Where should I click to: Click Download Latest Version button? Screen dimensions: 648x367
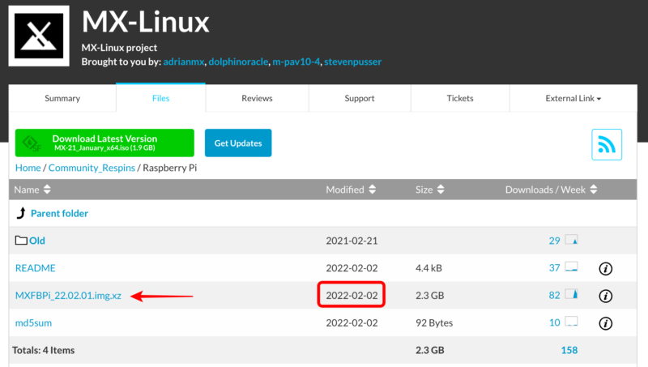click(104, 143)
